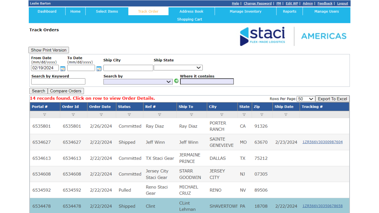Click the PM link in header
379x213 pixels.
[279, 4]
